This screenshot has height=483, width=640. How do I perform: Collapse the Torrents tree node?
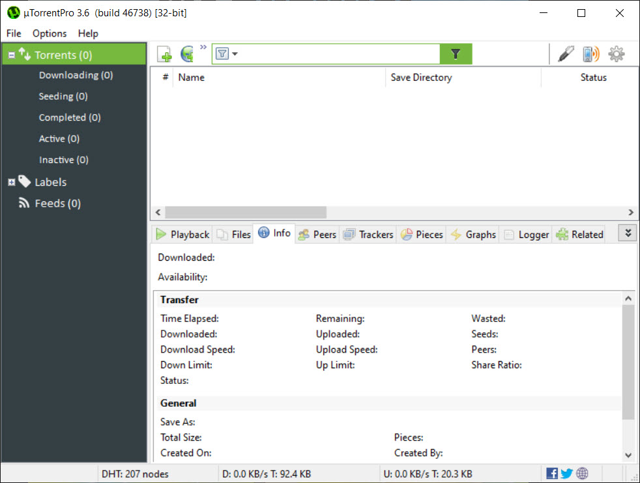[x=11, y=55]
